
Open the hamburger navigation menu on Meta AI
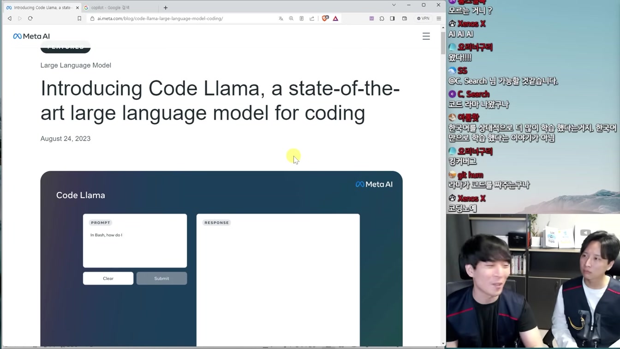pyautogui.click(x=426, y=36)
